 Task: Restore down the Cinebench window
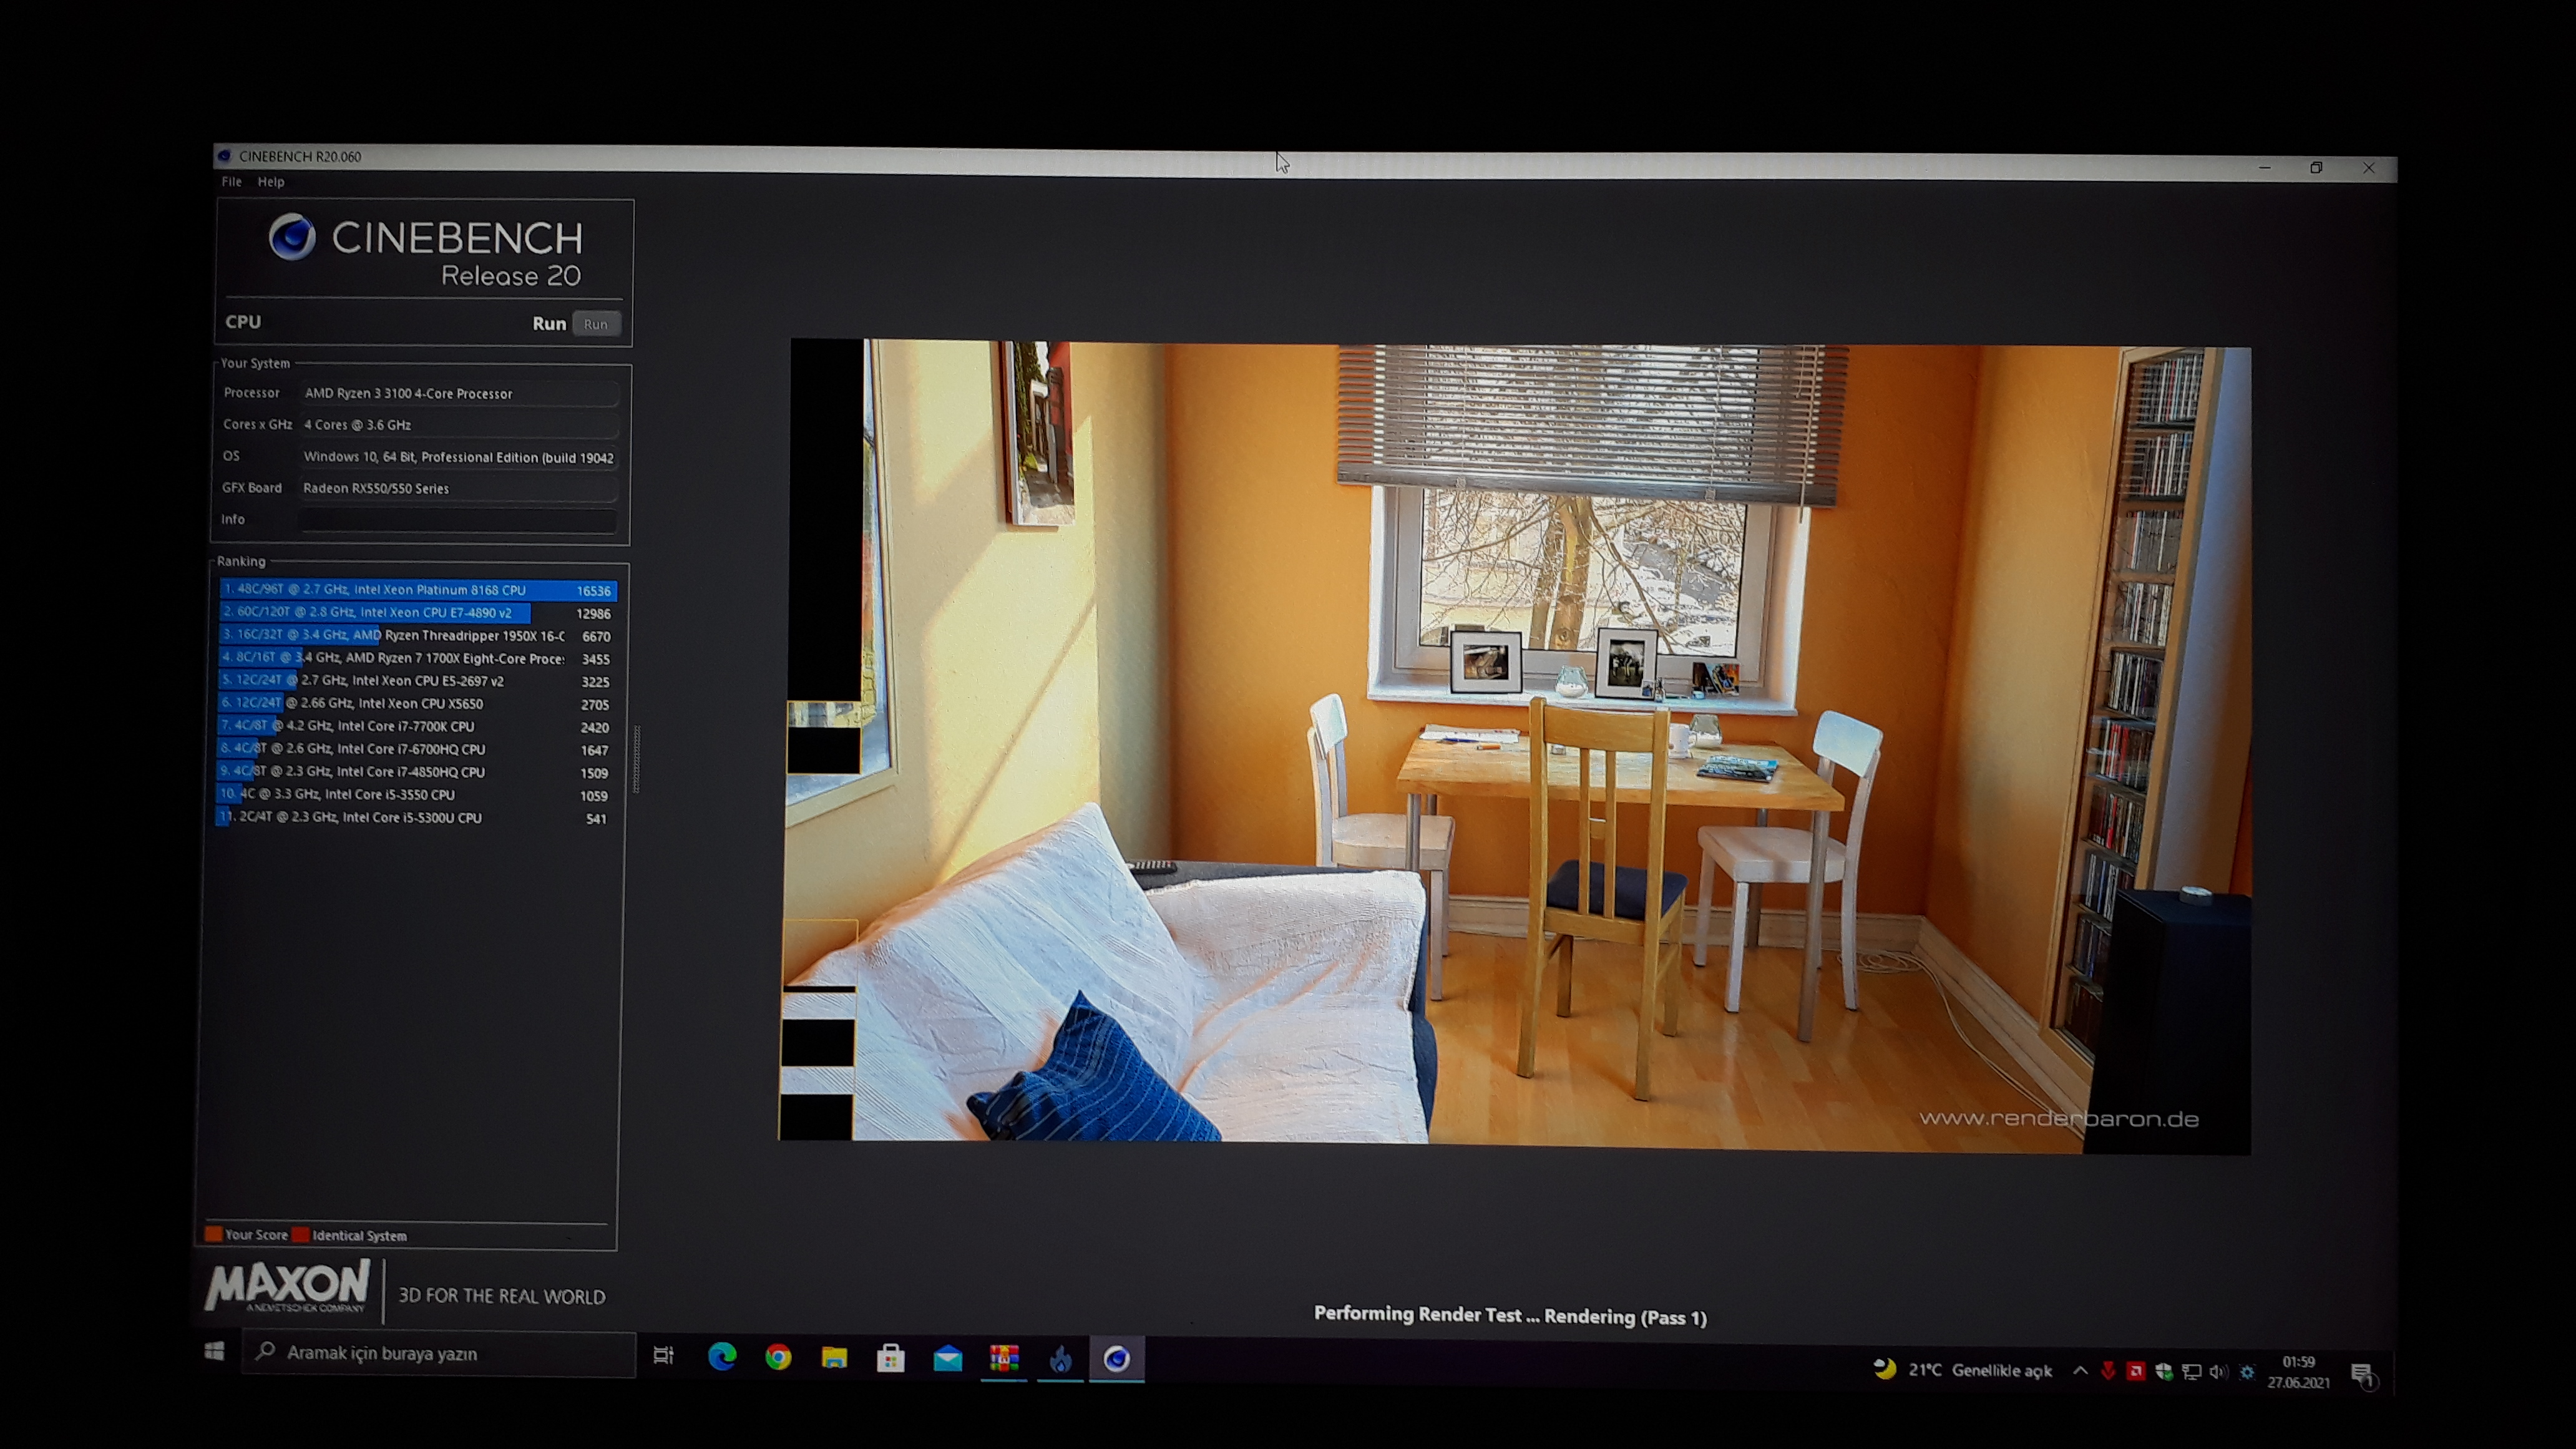[2316, 168]
